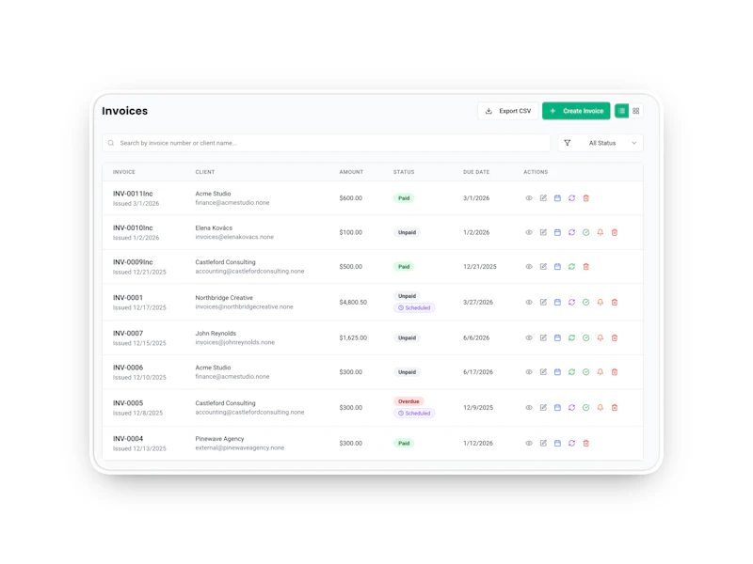The image size is (753, 564).
Task: Send reminder bell for INV-0010Inc
Action: click(x=601, y=232)
